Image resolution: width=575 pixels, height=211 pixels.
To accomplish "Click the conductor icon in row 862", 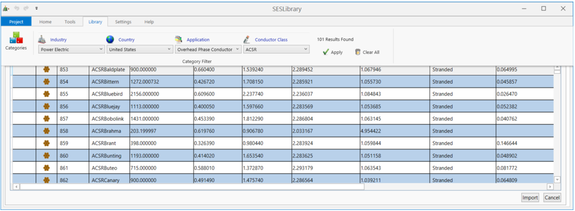I will [x=46, y=180].
